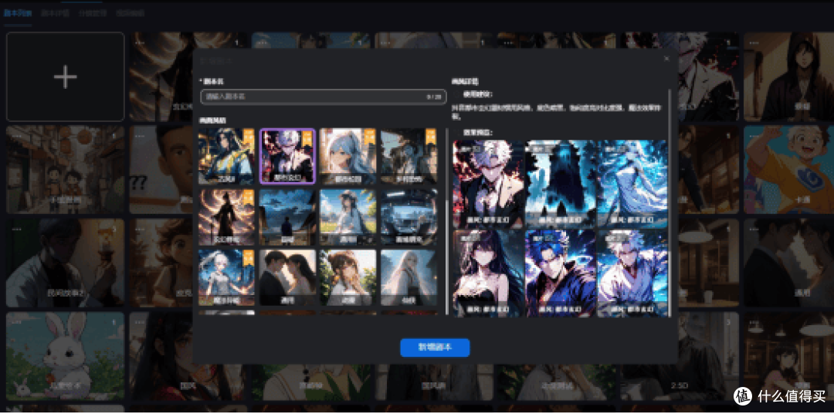The height and width of the screenshot is (414, 834).
Task: Open three-dot menu on the question-marks man card
Action: click(141, 136)
